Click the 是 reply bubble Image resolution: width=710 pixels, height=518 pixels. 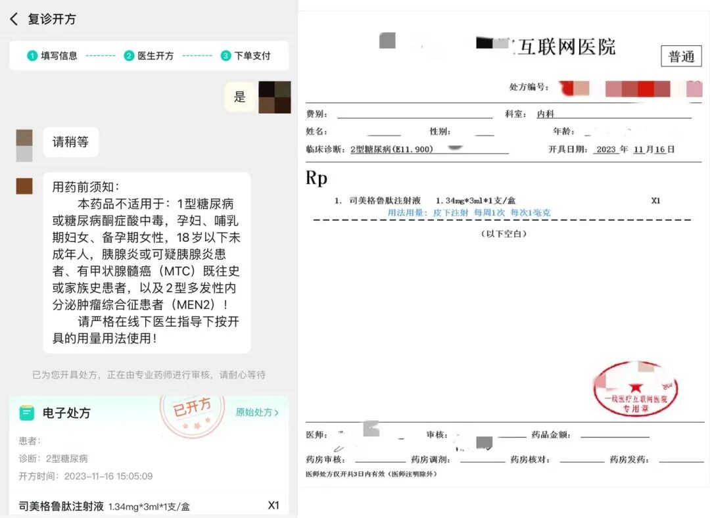coord(239,96)
